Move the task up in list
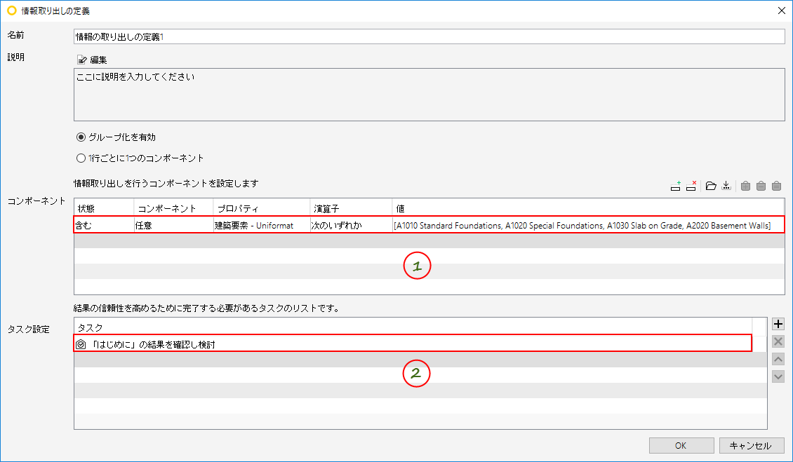The height and width of the screenshot is (462, 793). point(778,360)
